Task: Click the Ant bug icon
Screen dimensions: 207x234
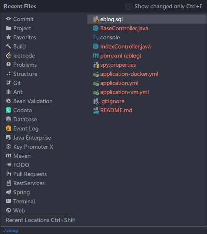Action: (x=9, y=92)
